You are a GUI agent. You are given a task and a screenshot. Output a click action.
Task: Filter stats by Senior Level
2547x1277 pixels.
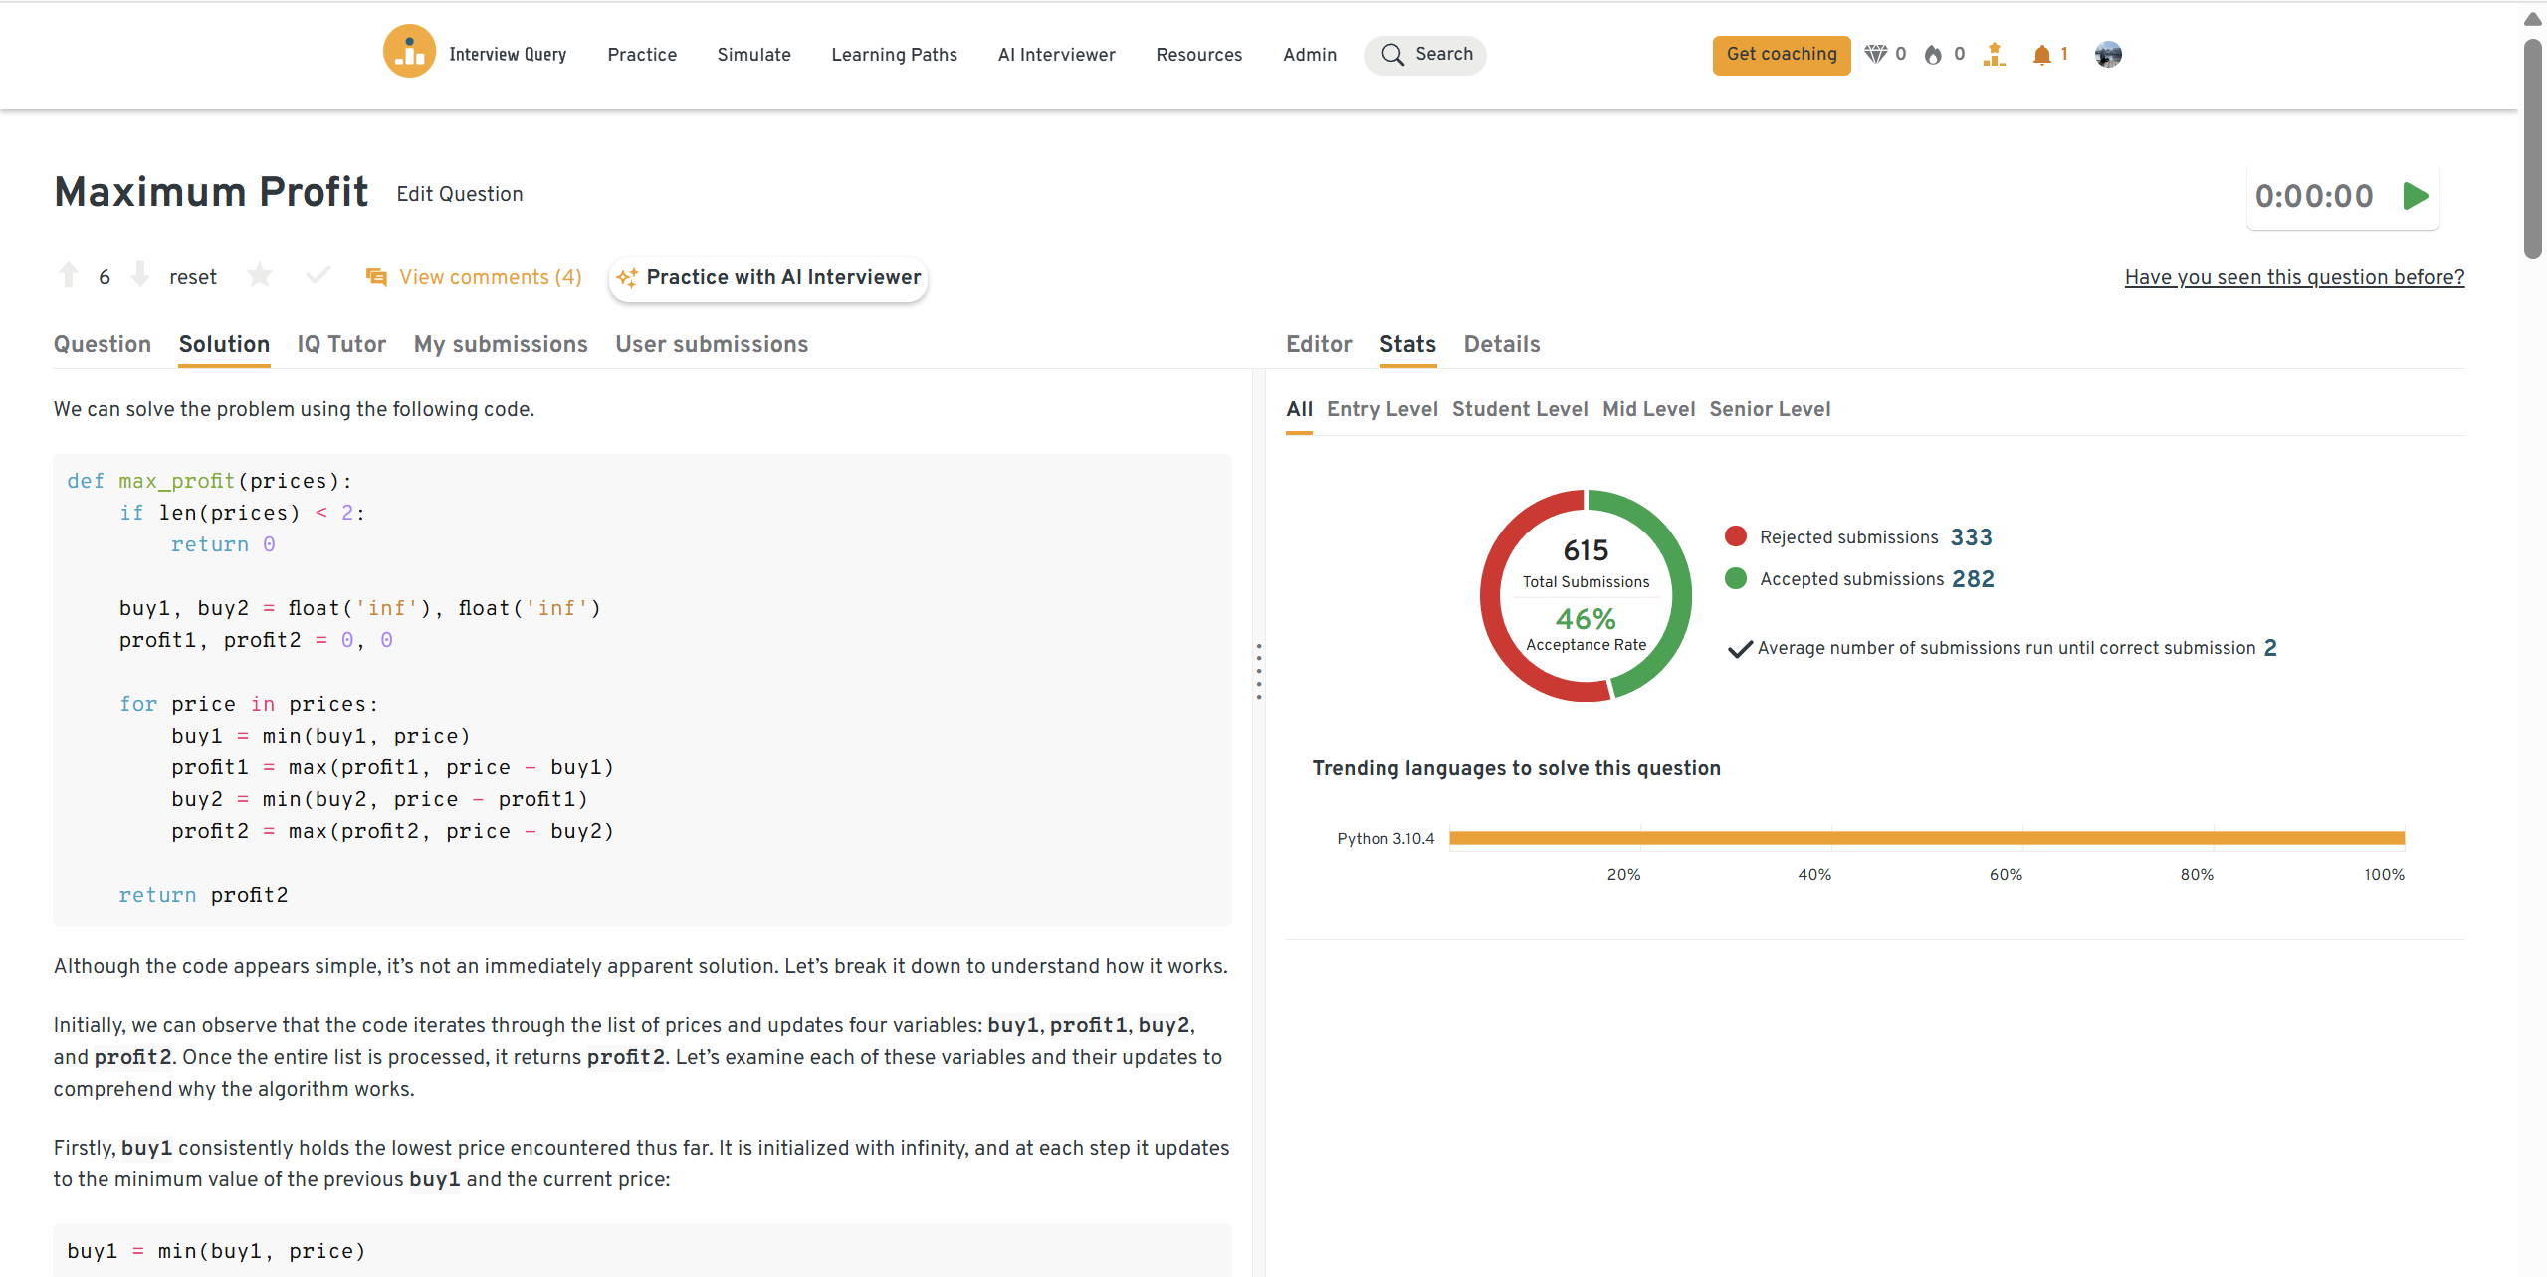(x=1770, y=409)
